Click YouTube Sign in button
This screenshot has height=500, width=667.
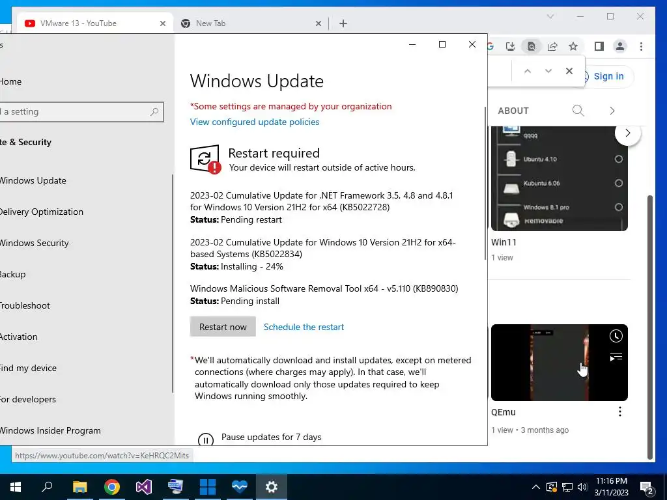(608, 77)
